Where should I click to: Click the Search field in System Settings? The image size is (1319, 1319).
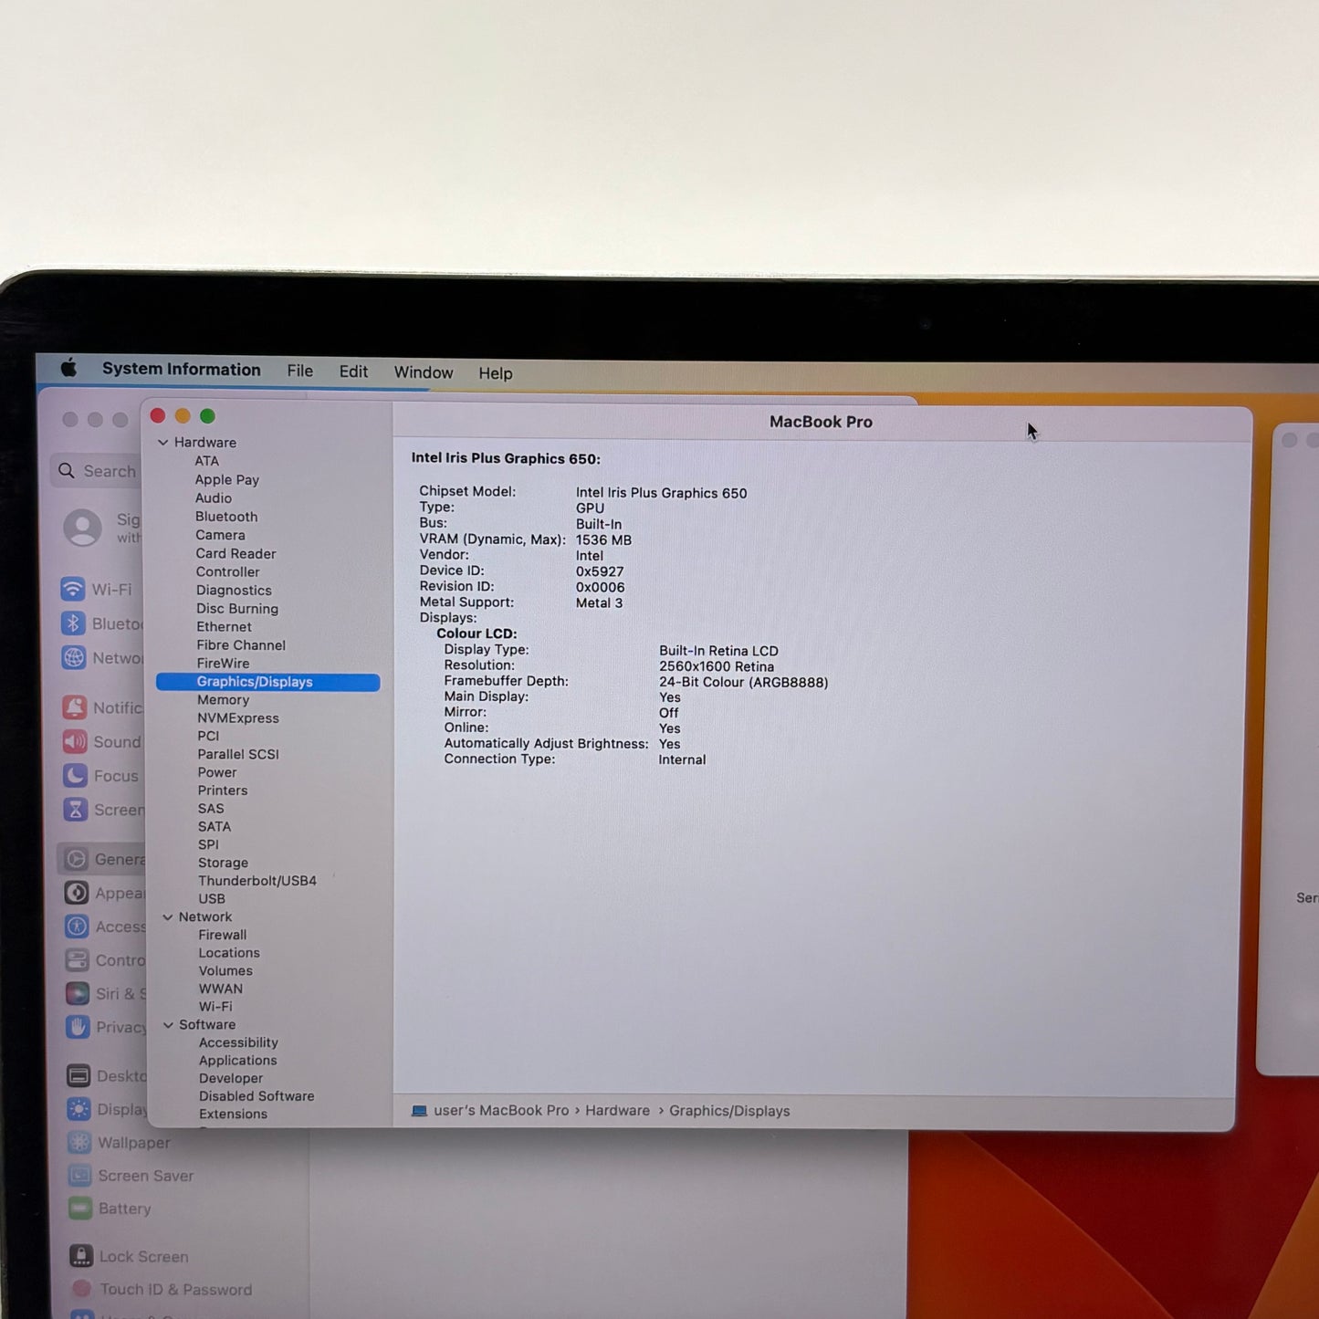[x=98, y=471]
